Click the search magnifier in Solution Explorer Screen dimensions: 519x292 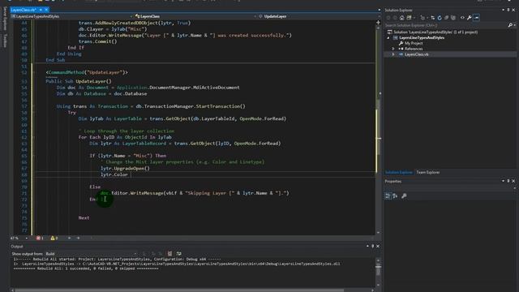pos(510,25)
